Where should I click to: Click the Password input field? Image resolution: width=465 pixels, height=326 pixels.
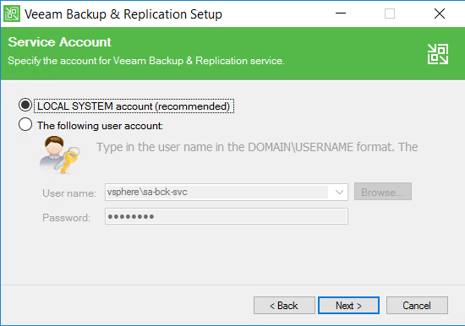pyautogui.click(x=227, y=216)
